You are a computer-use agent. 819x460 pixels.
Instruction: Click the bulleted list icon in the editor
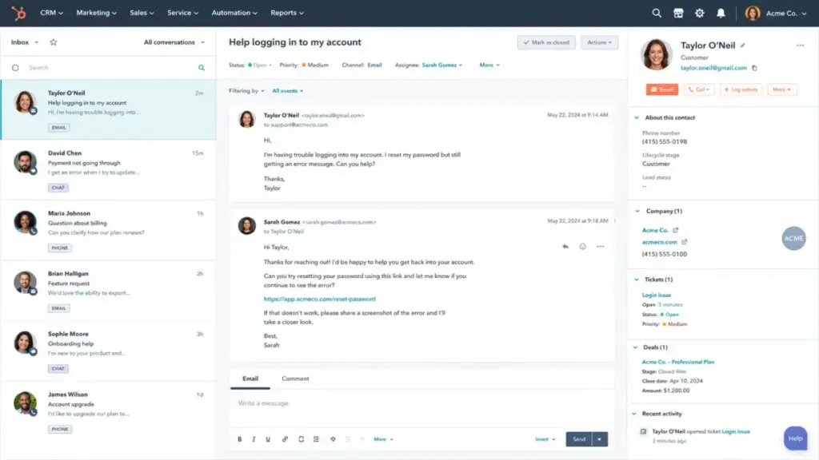[x=316, y=439]
